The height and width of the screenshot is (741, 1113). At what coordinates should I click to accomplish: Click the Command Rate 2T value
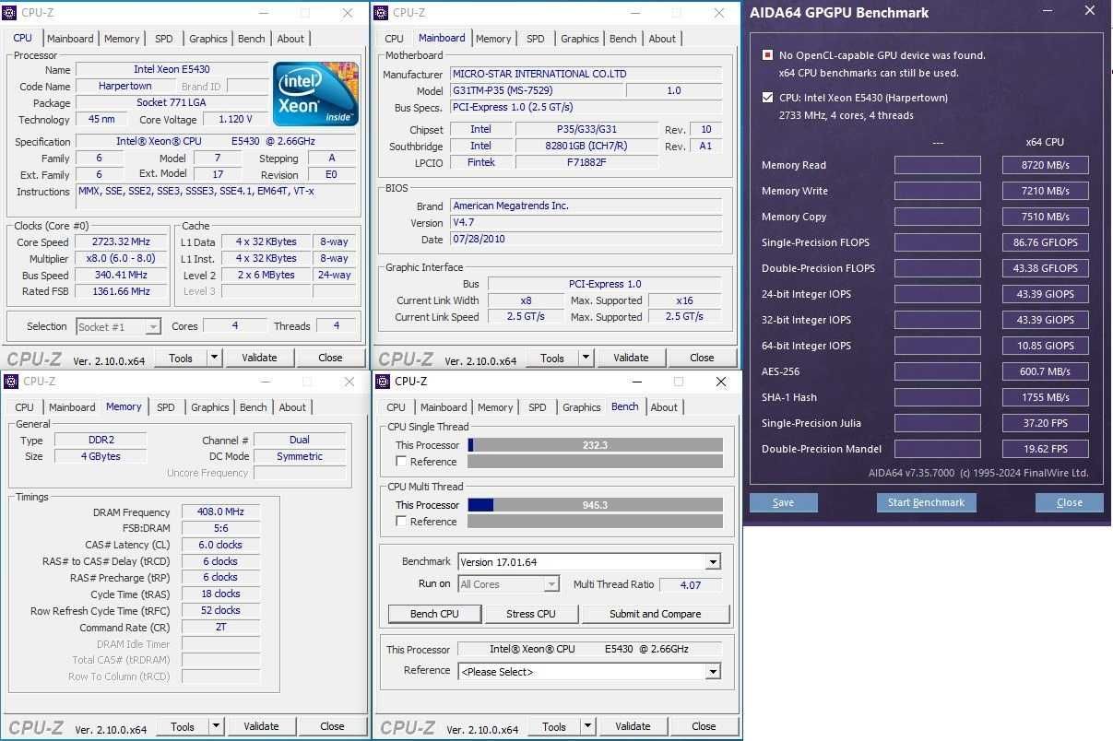click(220, 628)
